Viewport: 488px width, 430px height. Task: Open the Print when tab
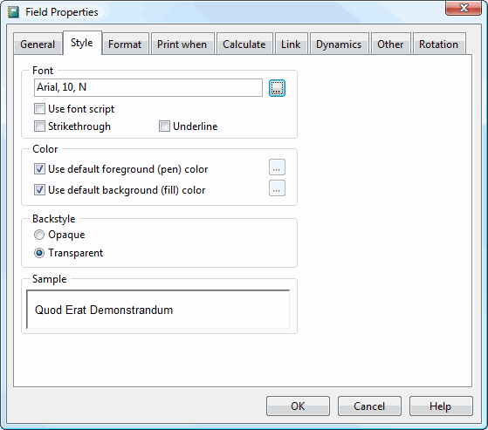click(x=182, y=44)
